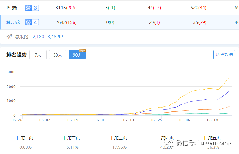Click the Baidu mobile weight badge 4
The image size is (239, 154).
32,23
